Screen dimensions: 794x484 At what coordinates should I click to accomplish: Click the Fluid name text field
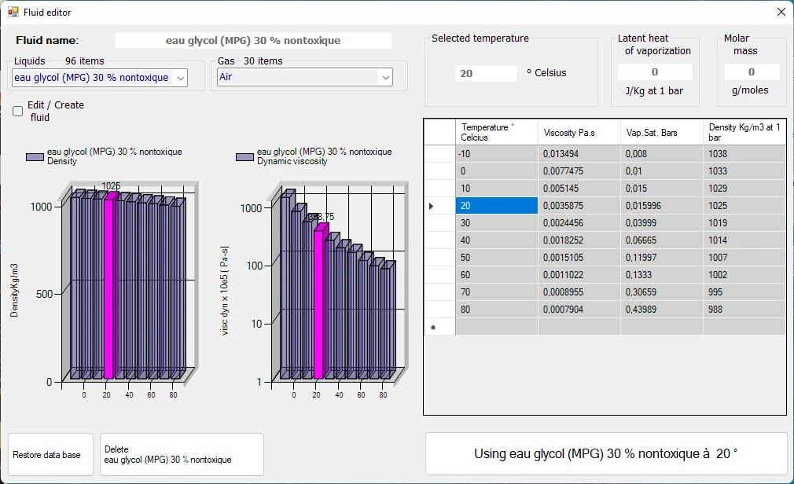[253, 41]
